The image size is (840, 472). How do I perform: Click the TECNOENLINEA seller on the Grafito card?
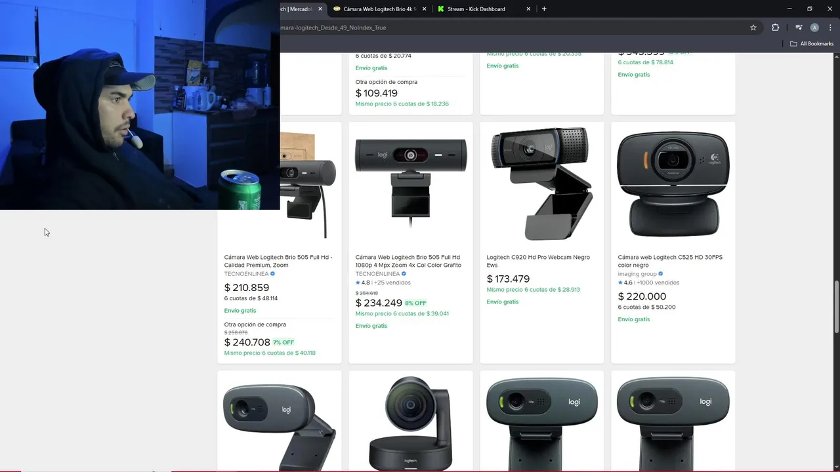pos(377,274)
